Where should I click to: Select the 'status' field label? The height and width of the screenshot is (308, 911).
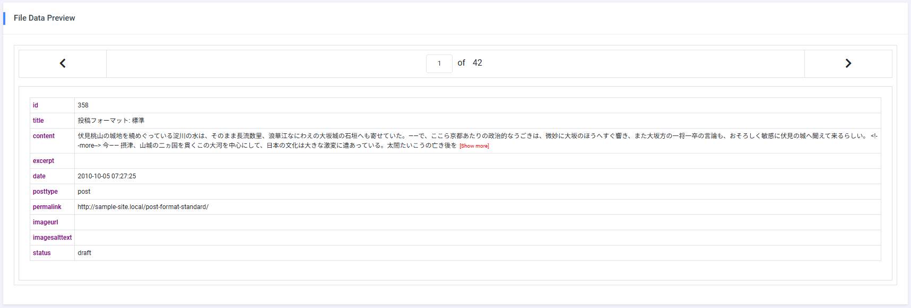coord(42,253)
